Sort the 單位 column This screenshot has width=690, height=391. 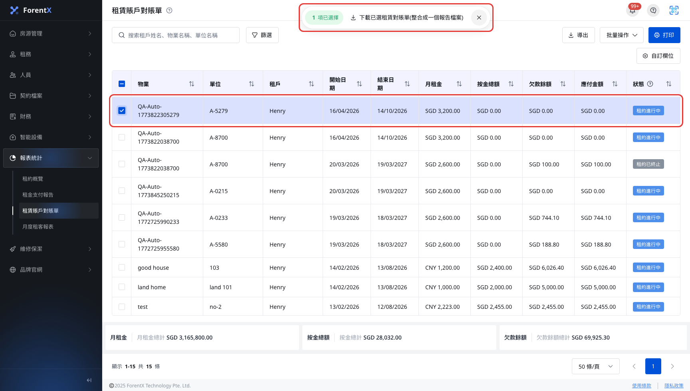pos(252,84)
